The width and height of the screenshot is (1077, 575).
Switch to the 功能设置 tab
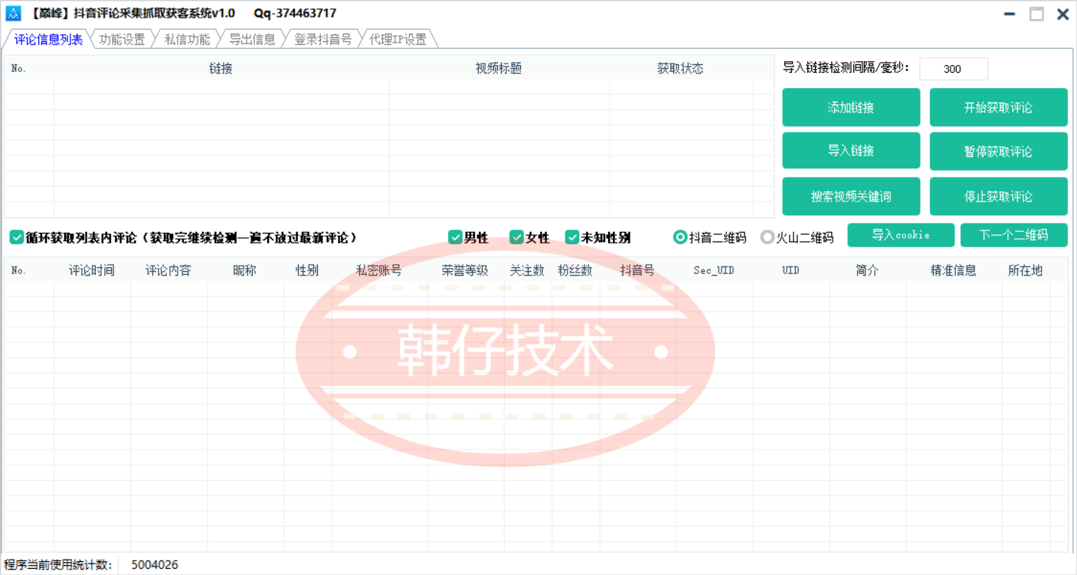[122, 40]
